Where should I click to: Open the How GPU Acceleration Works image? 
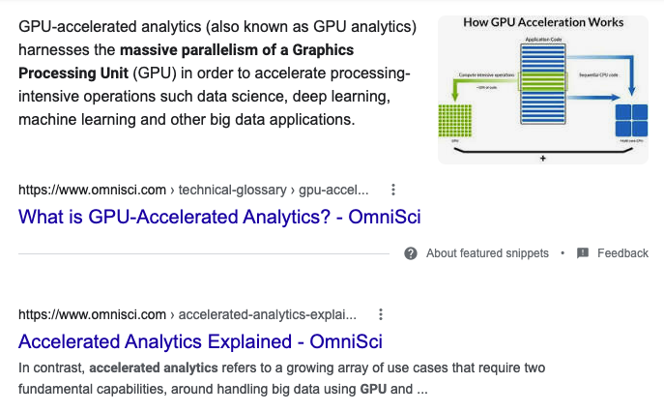tap(543, 90)
